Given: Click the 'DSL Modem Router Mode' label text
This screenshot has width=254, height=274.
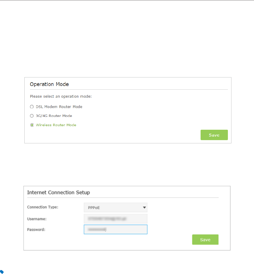Looking at the screenshot, I should (x=59, y=107).
